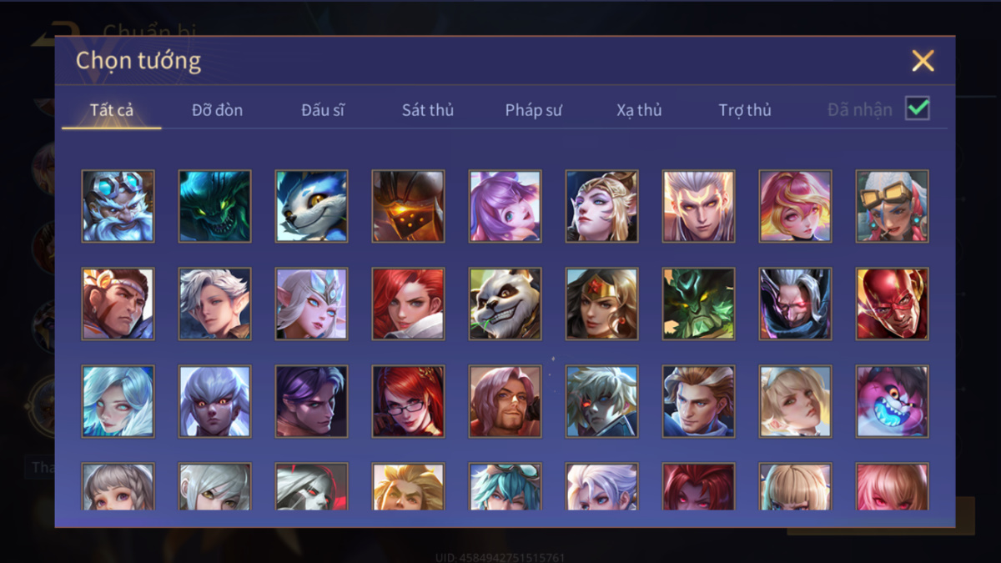1001x563 pixels.
Task: Toggle the Đã nhận checkbox
Action: [x=918, y=108]
